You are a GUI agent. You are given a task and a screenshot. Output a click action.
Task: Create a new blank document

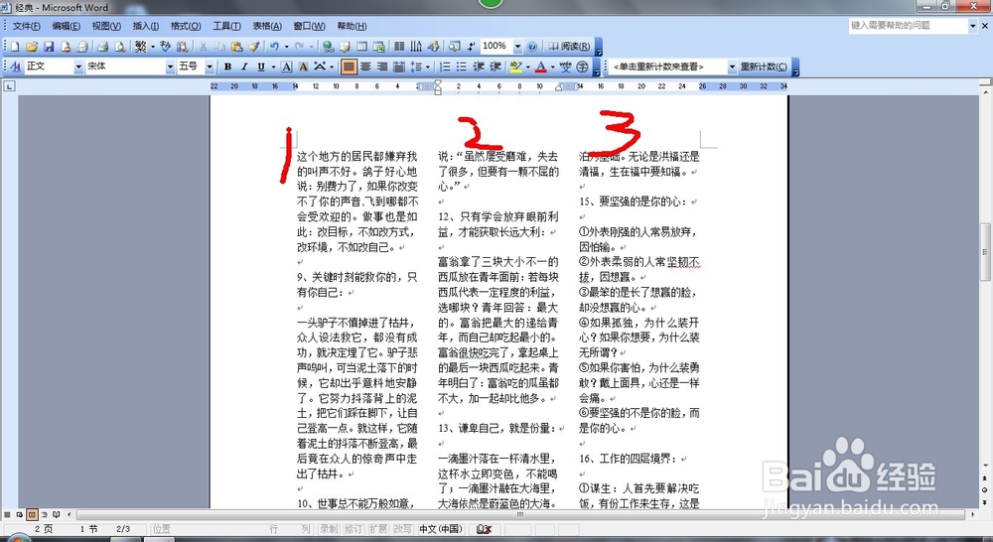(15, 47)
